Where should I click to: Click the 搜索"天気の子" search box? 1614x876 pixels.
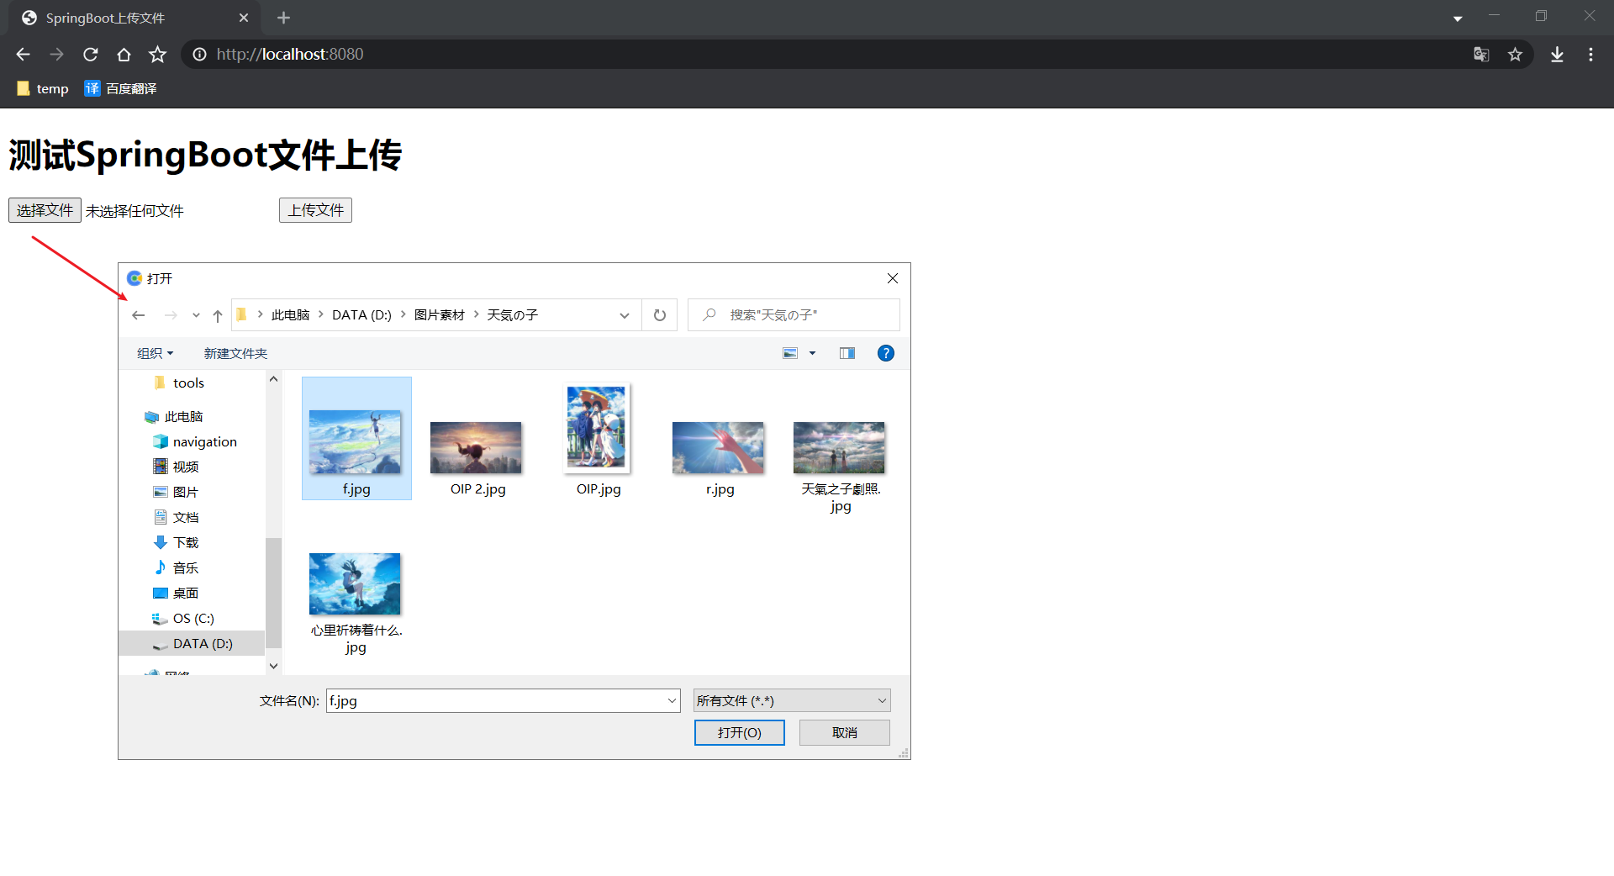[794, 315]
